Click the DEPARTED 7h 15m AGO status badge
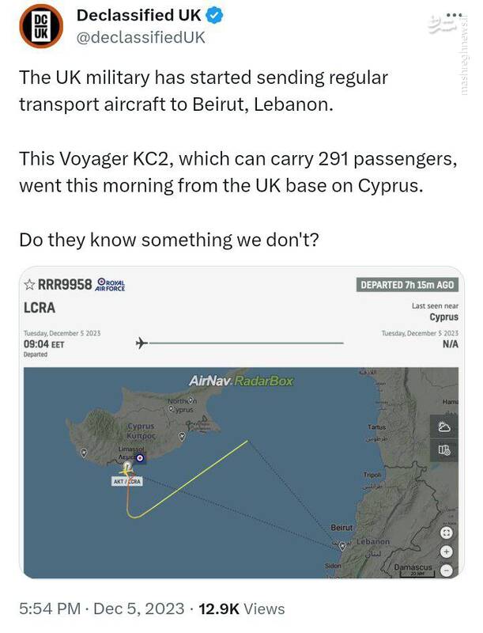This screenshot has width=483, height=633. pyautogui.click(x=407, y=285)
